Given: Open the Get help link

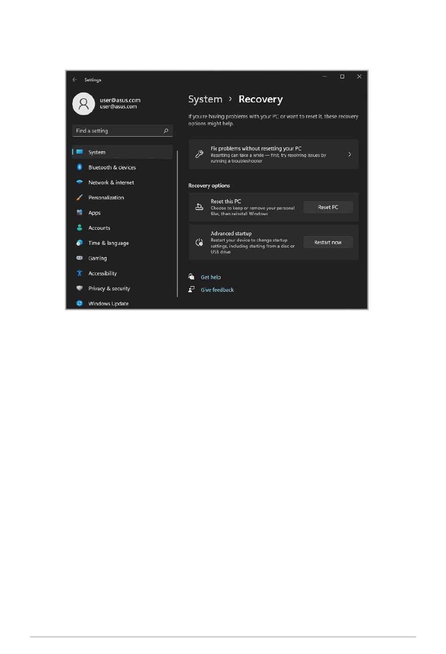Looking at the screenshot, I should tap(211, 277).
